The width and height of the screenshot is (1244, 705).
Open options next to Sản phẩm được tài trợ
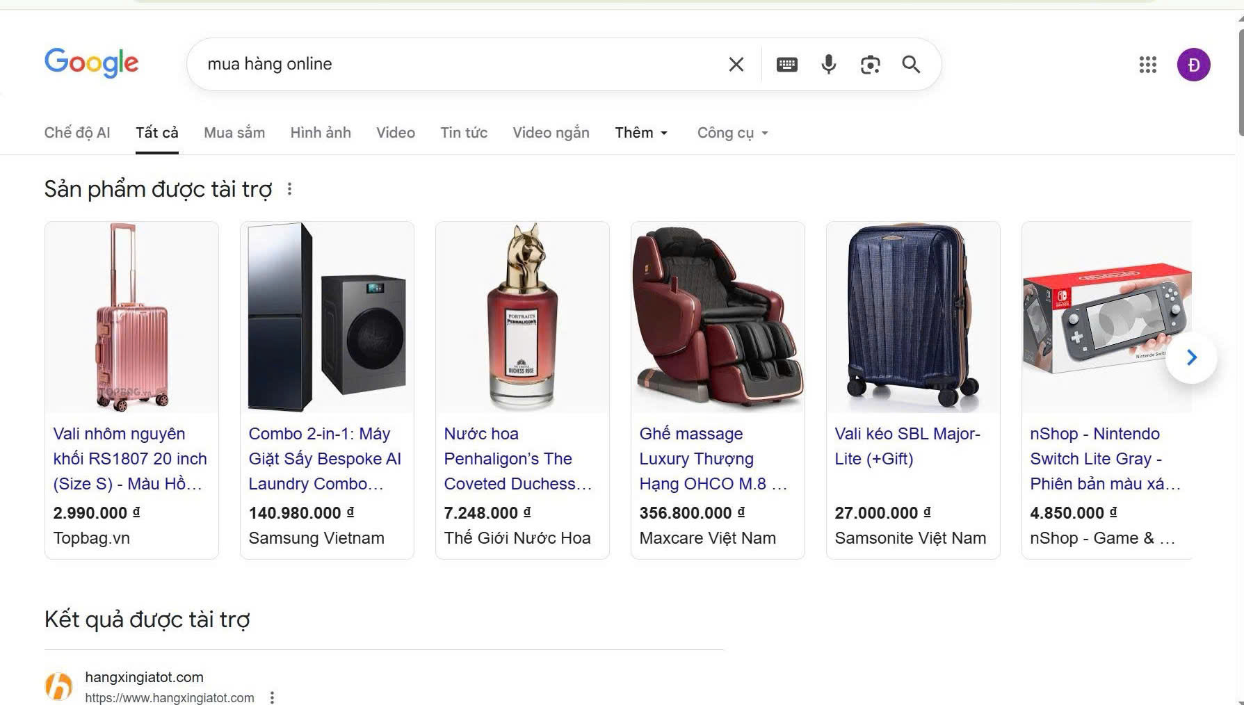(289, 189)
